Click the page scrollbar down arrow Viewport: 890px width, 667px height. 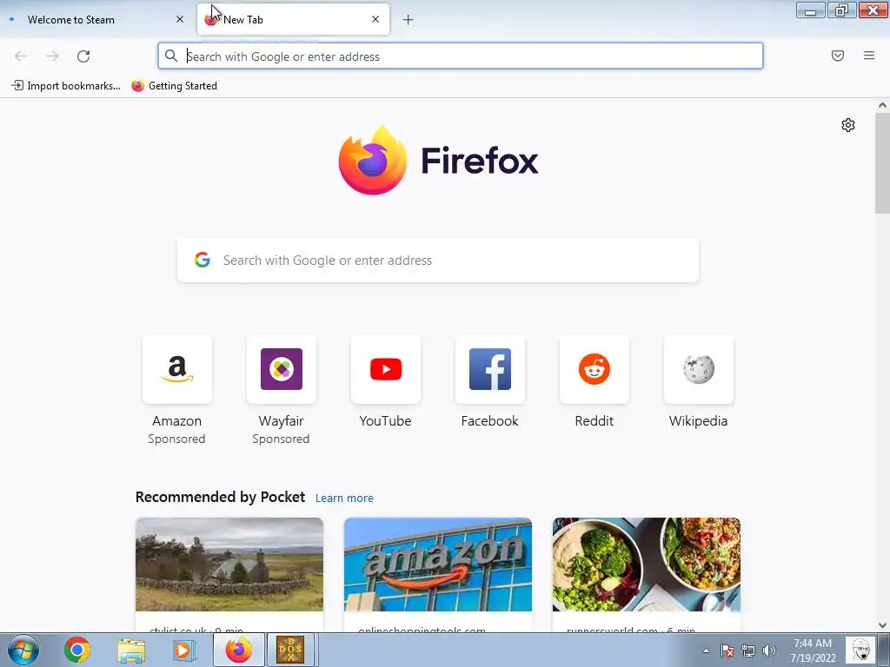point(882,625)
